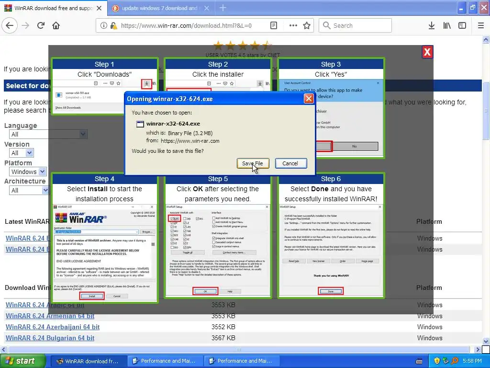Open the Language dropdown
Viewport: 490px width, 368px height.
(x=48, y=134)
